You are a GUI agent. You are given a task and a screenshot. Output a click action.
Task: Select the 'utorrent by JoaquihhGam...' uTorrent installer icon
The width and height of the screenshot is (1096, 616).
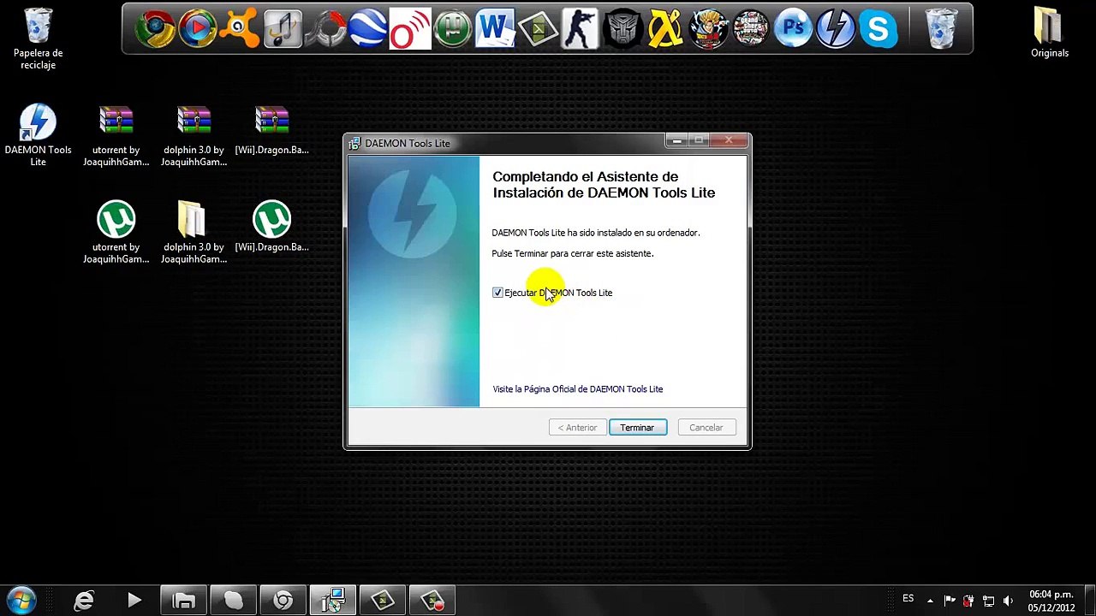click(x=116, y=233)
